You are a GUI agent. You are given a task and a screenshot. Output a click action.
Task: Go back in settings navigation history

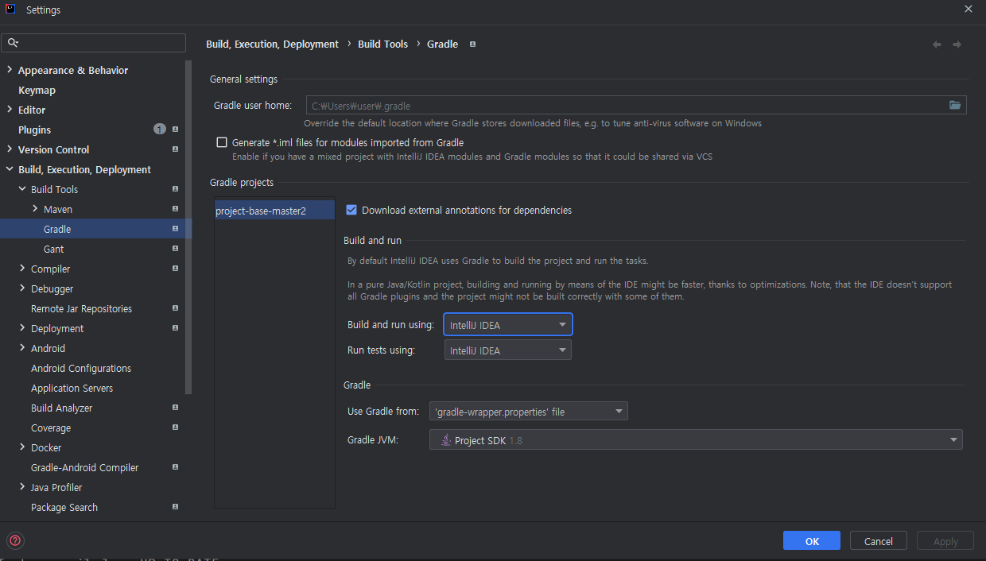point(937,44)
